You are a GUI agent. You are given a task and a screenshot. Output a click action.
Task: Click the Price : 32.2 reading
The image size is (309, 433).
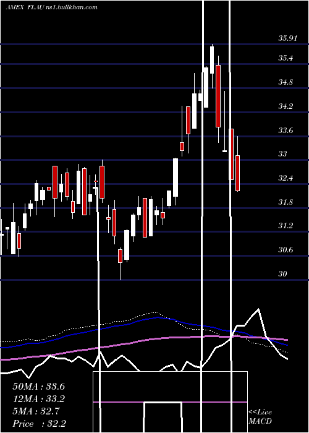coord(39,424)
